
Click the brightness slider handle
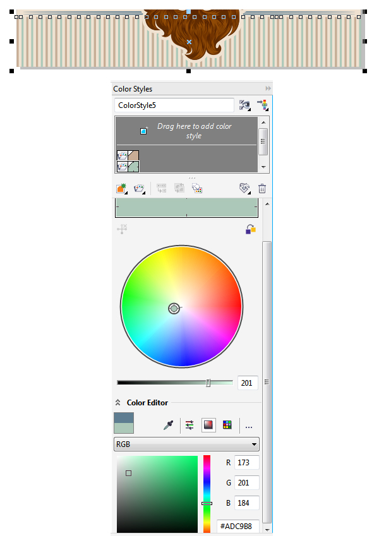click(208, 383)
